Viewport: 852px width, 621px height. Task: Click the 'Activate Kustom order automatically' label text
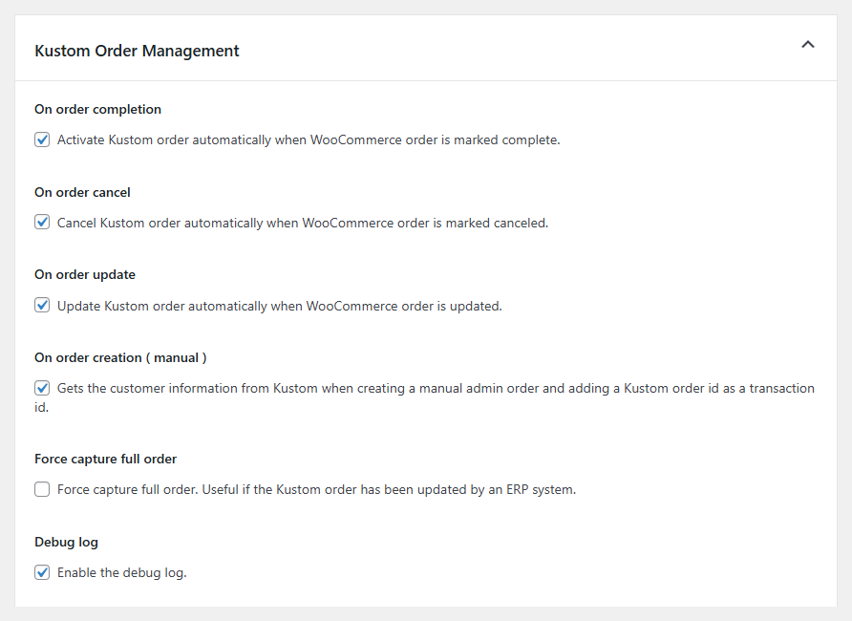pos(308,140)
